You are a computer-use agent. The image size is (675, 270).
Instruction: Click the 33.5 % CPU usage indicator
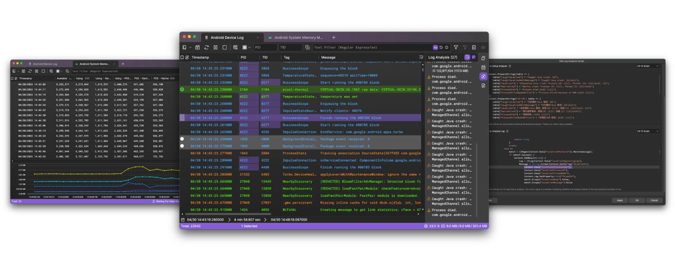tap(432, 226)
